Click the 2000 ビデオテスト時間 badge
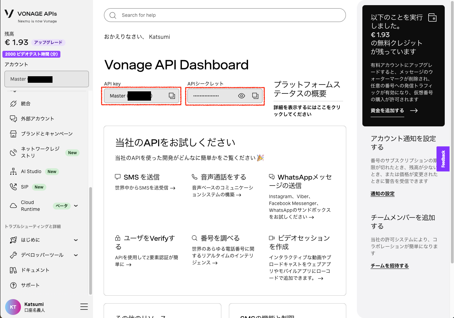Screen dimensions: 454x318 tap(32, 54)
